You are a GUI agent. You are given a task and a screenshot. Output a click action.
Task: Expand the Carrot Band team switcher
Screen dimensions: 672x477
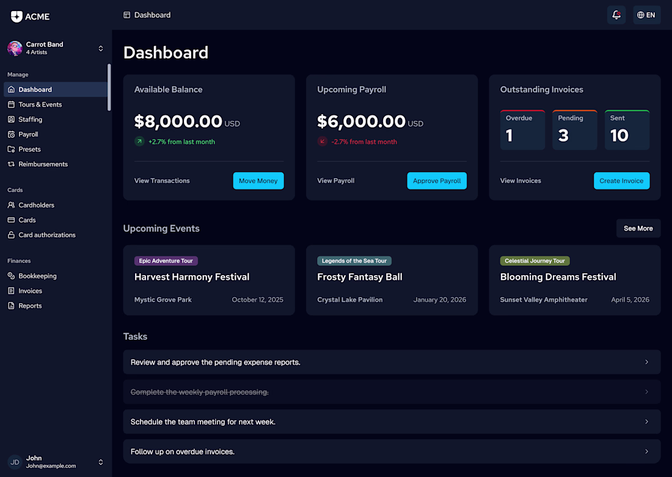pyautogui.click(x=101, y=48)
